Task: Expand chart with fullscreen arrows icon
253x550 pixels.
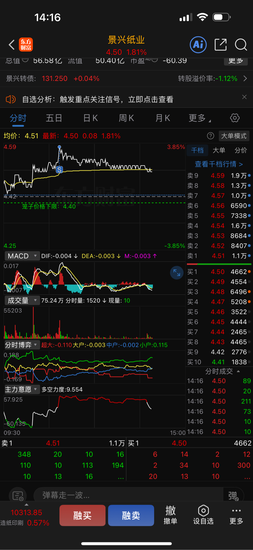Action: (x=177, y=273)
